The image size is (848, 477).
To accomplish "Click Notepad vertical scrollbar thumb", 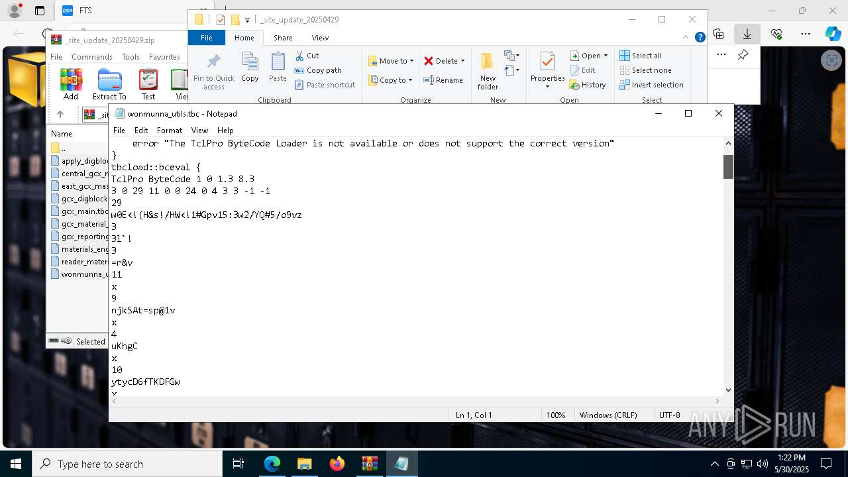I will (x=728, y=167).
